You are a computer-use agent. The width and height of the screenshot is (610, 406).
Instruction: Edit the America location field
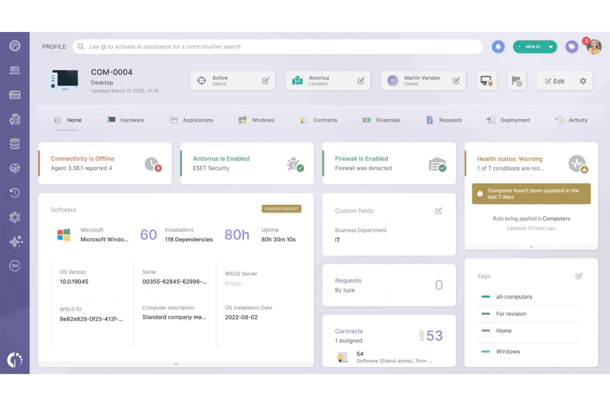click(361, 81)
